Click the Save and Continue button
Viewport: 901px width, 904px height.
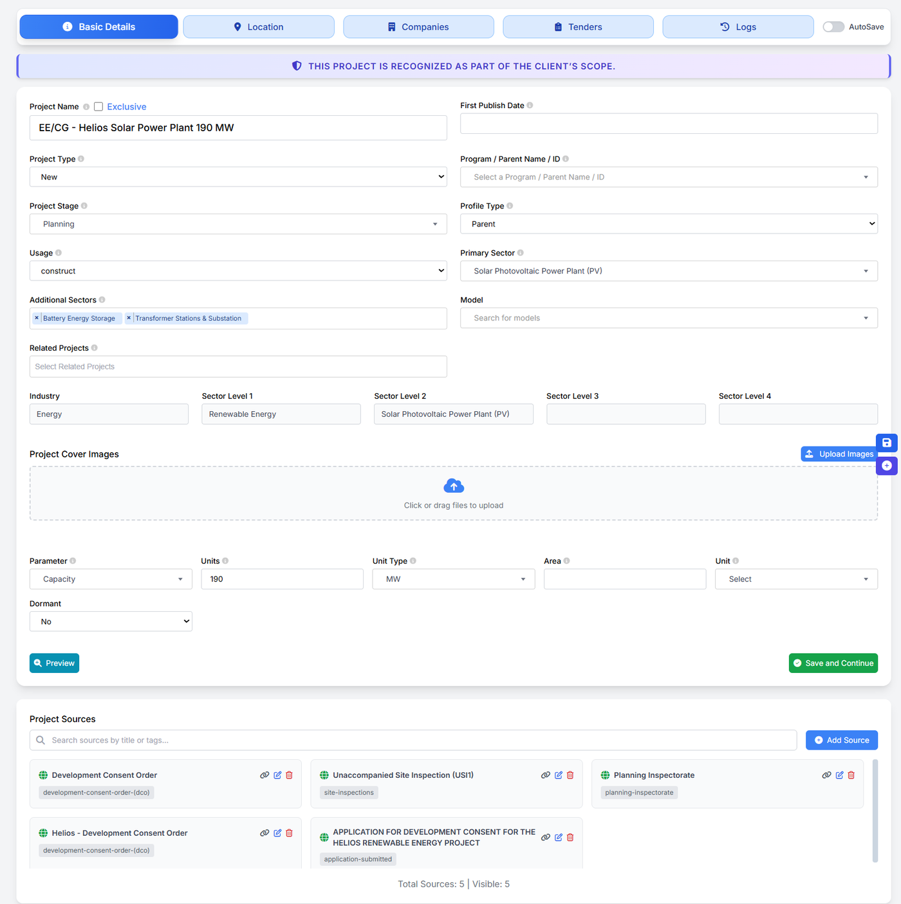pos(833,663)
